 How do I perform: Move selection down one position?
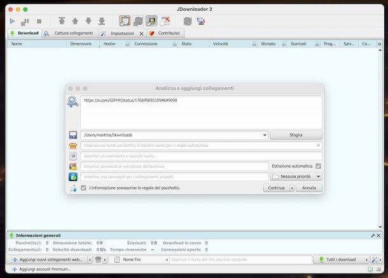point(88,21)
